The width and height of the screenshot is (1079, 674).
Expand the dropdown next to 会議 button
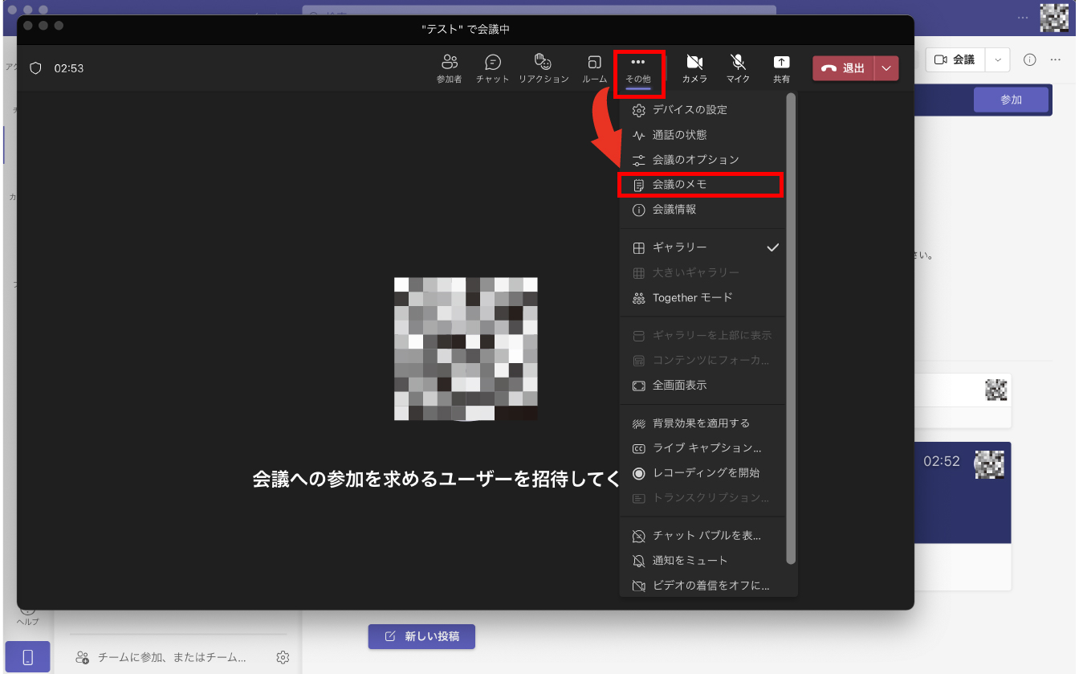[998, 59]
